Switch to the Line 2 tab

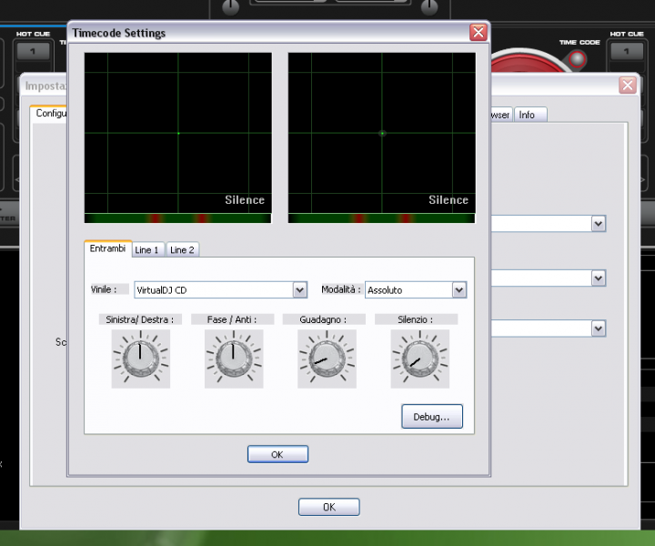pos(182,249)
